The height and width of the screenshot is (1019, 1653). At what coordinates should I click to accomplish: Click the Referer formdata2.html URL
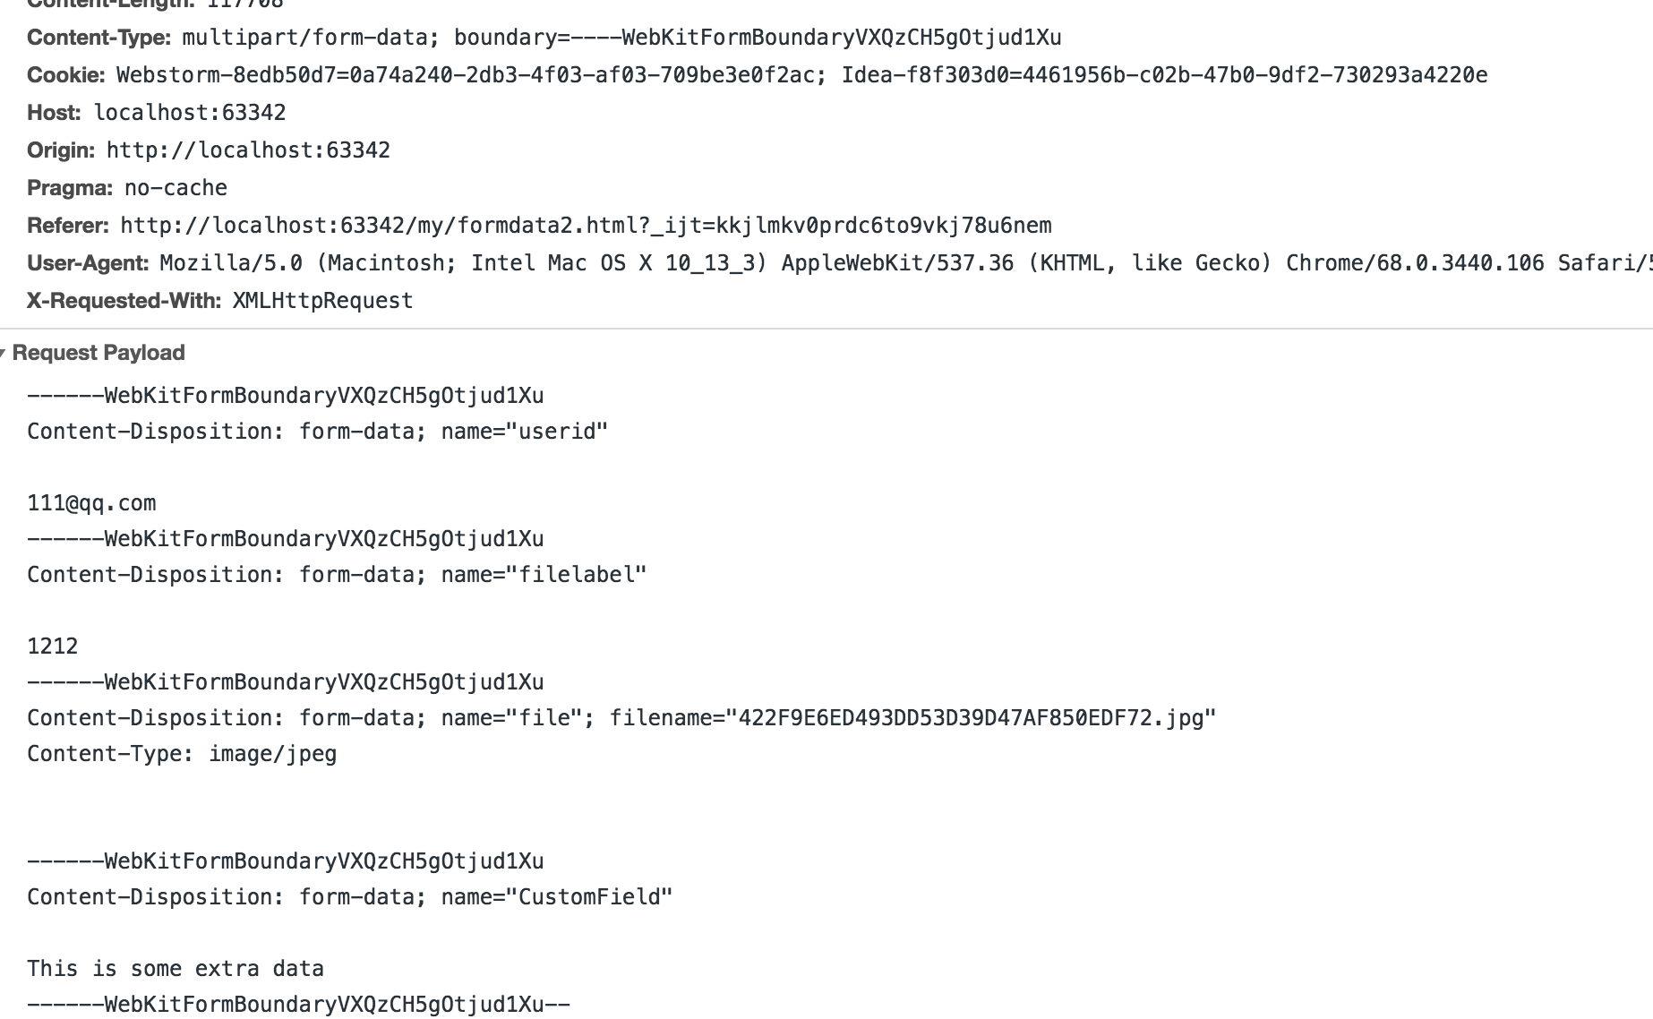586,226
